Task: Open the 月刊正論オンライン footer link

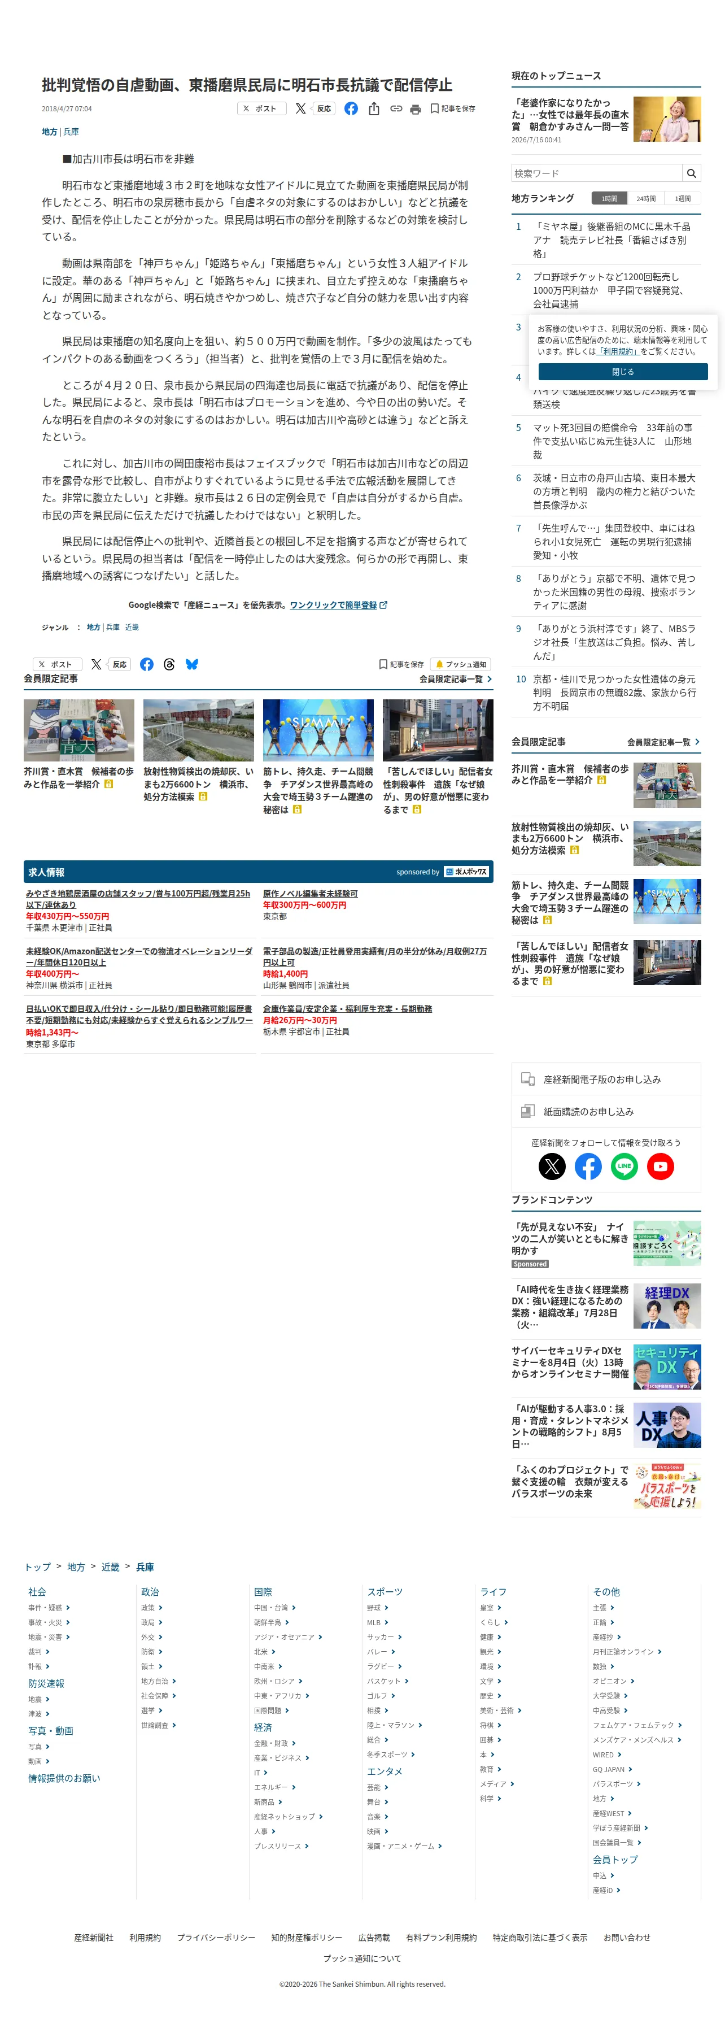Action: 627,1652
